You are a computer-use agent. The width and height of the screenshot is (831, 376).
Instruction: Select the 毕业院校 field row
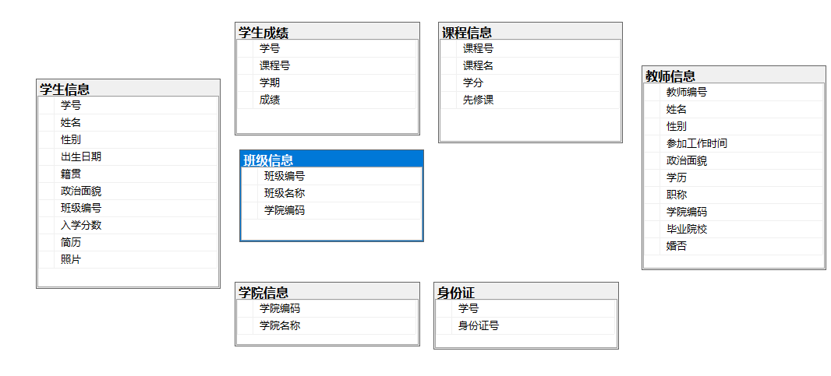tap(734, 229)
